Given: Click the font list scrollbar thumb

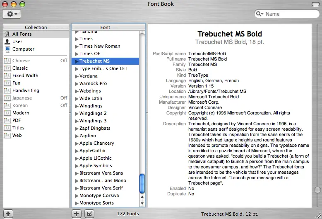Looking at the screenshot, I should pyautogui.click(x=142, y=184).
